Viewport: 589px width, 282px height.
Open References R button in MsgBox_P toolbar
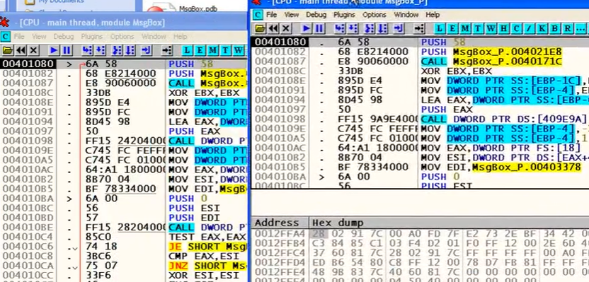coord(568,28)
